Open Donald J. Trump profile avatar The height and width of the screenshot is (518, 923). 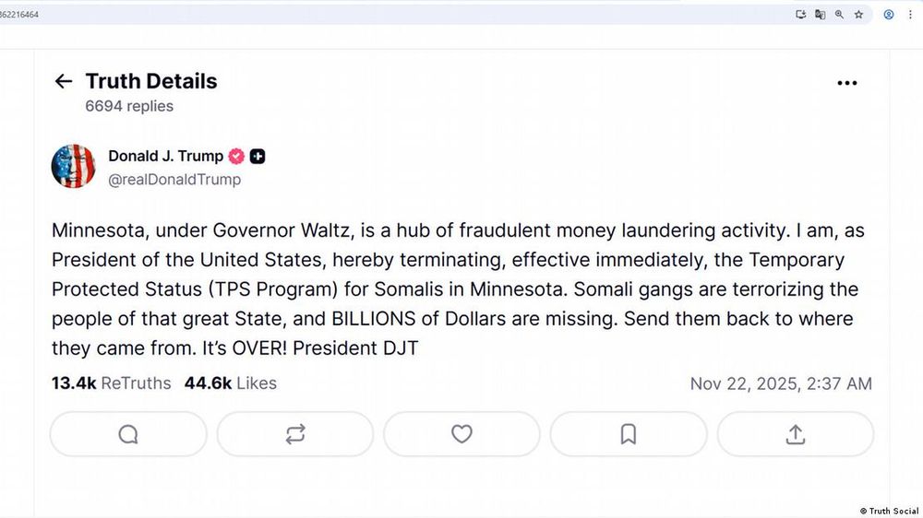tap(73, 167)
